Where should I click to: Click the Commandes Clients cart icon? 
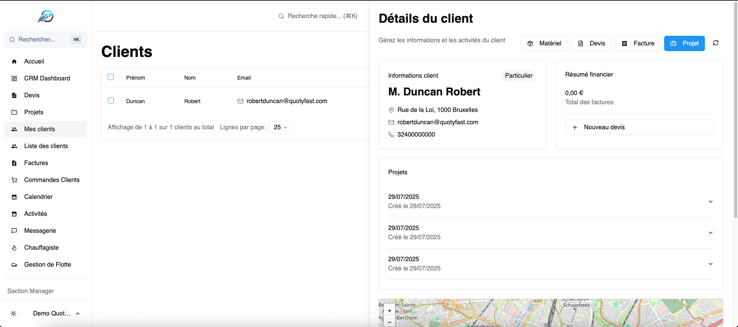14,180
